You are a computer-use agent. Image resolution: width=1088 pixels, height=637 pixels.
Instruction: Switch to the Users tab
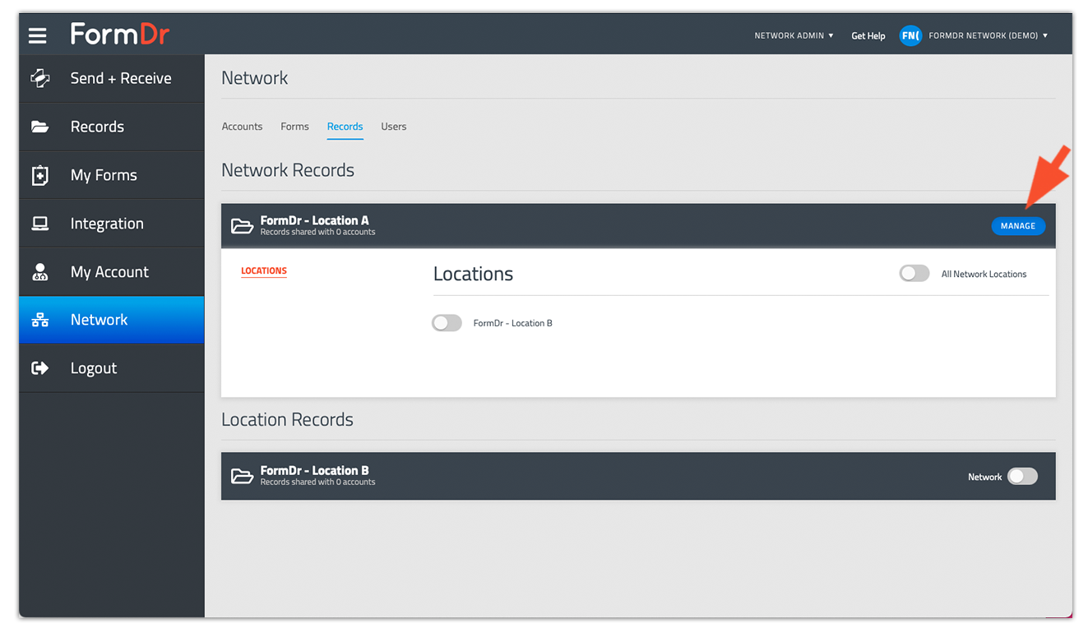(393, 127)
